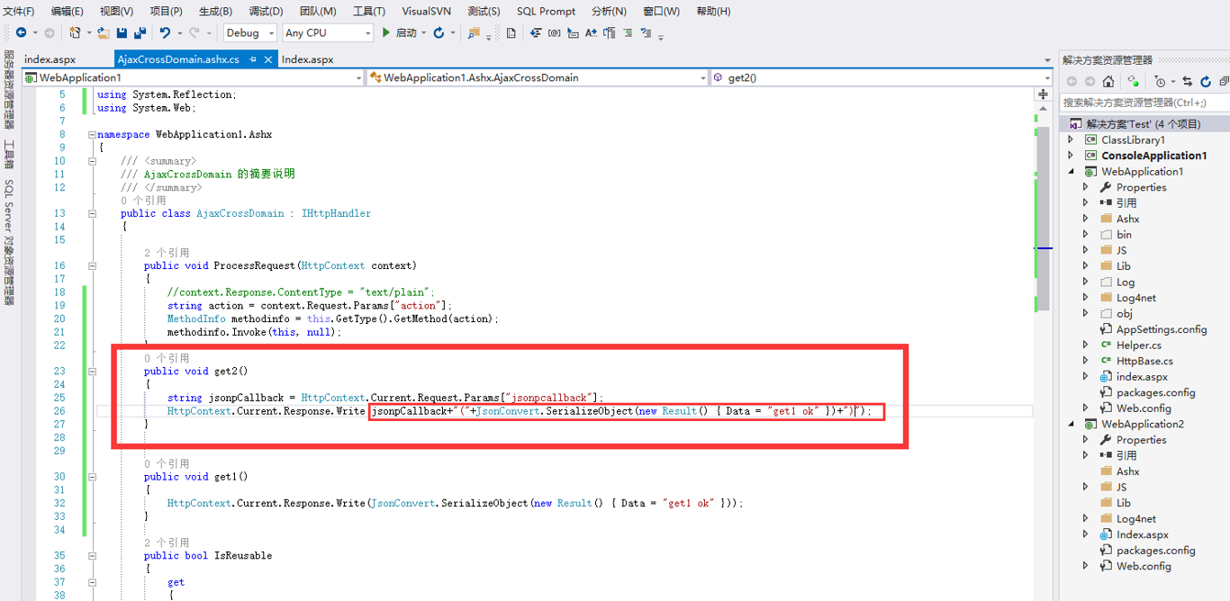Click the "0 个引用" CodeLens above get2

(x=167, y=358)
